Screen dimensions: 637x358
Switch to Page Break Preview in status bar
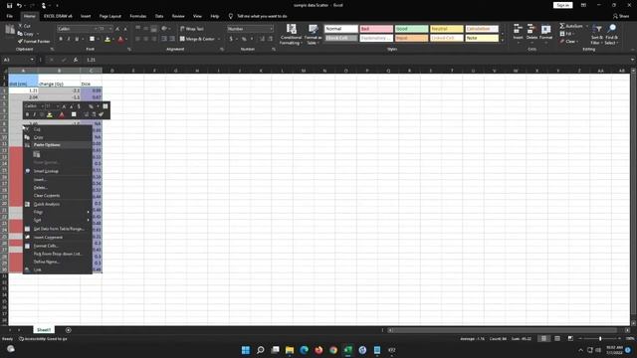pyautogui.click(x=570, y=338)
